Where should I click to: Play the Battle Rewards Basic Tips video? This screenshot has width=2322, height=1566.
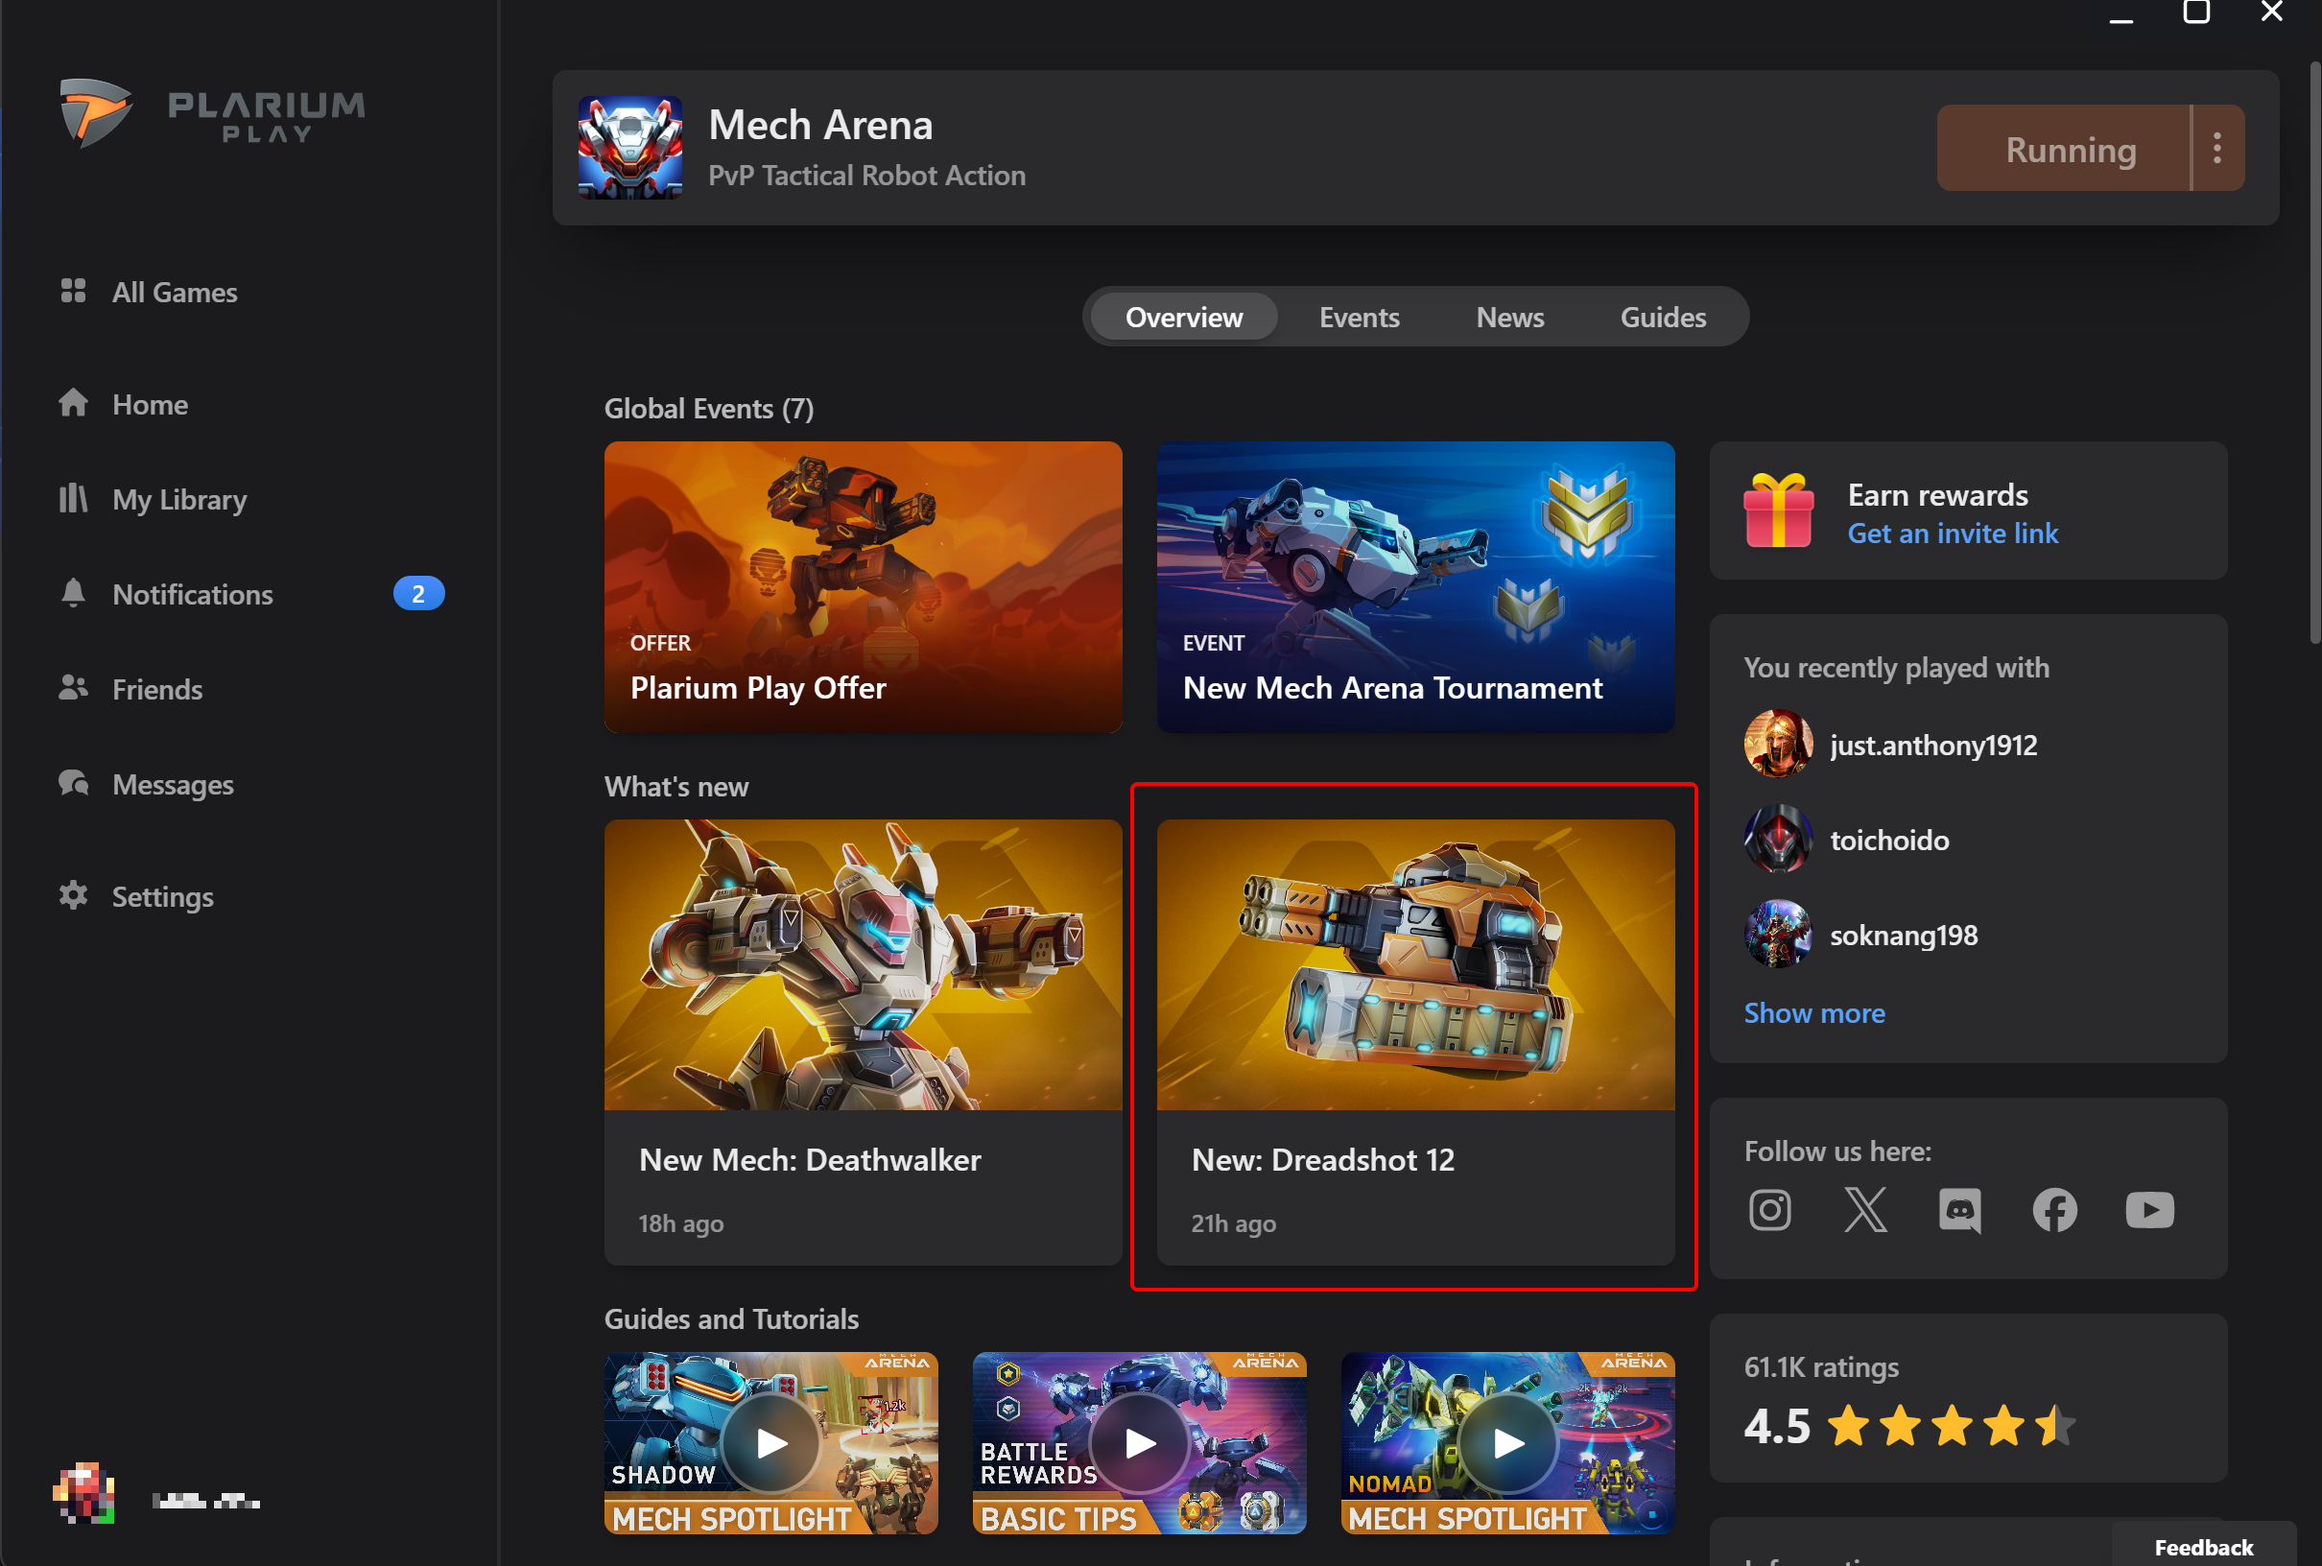tap(1140, 1442)
